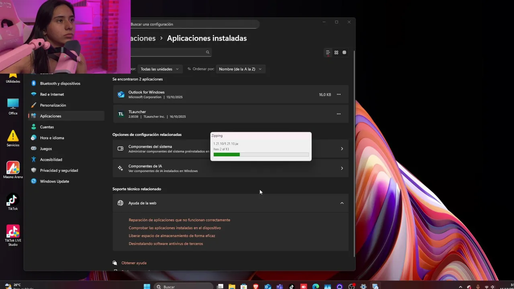
Task: Click the 16,0 KB size value
Action: [x=325, y=95]
